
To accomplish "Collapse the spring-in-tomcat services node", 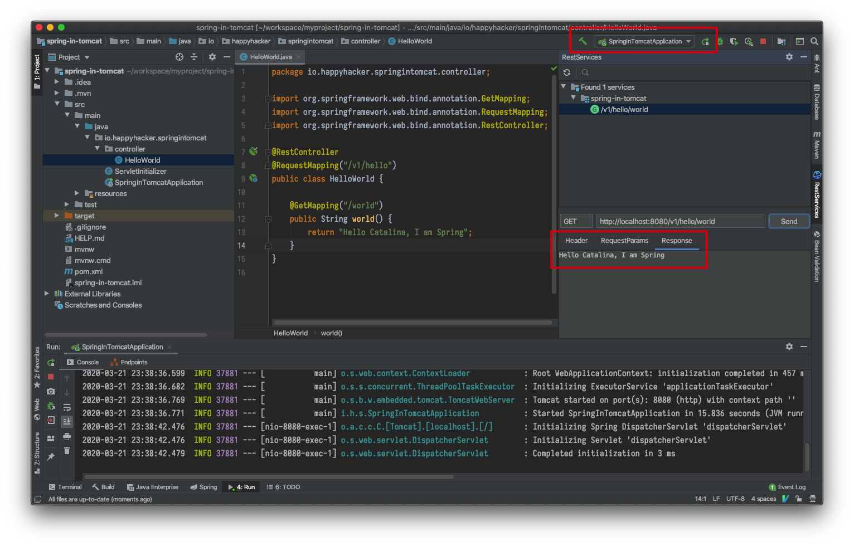I will click(x=574, y=98).
